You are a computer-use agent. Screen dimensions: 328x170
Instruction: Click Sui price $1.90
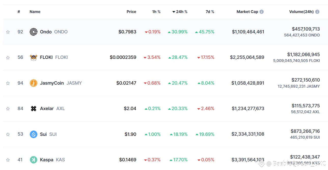(x=130, y=134)
